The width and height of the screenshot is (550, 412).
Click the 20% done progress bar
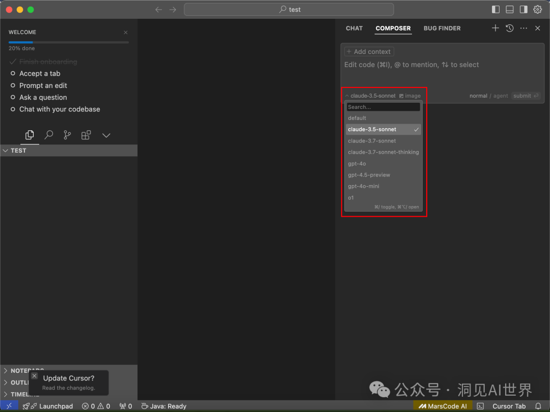tap(69, 42)
